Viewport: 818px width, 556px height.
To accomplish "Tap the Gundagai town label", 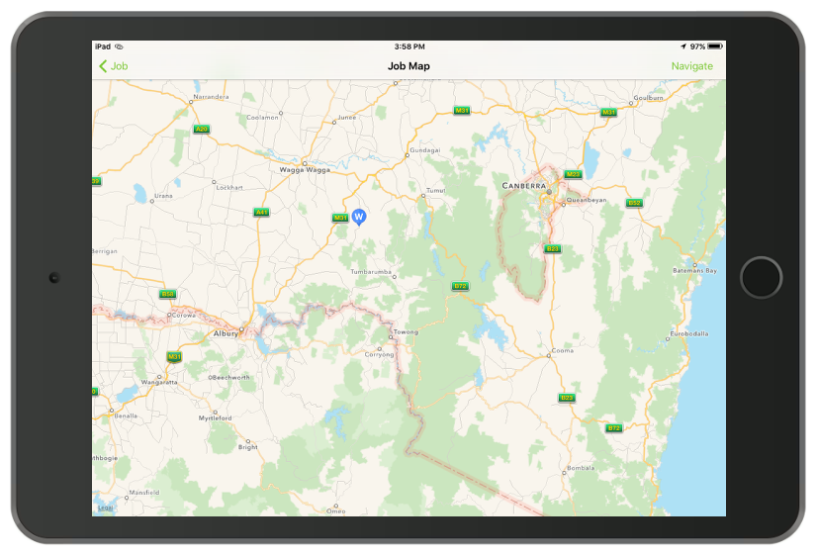I will [x=424, y=150].
